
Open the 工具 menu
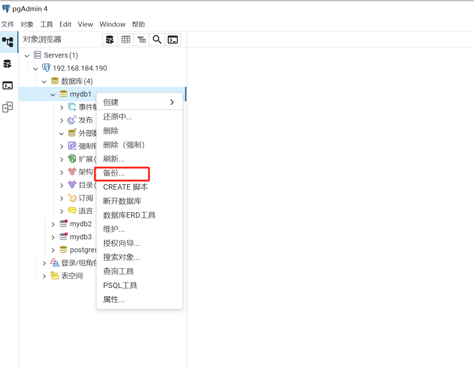(x=47, y=24)
